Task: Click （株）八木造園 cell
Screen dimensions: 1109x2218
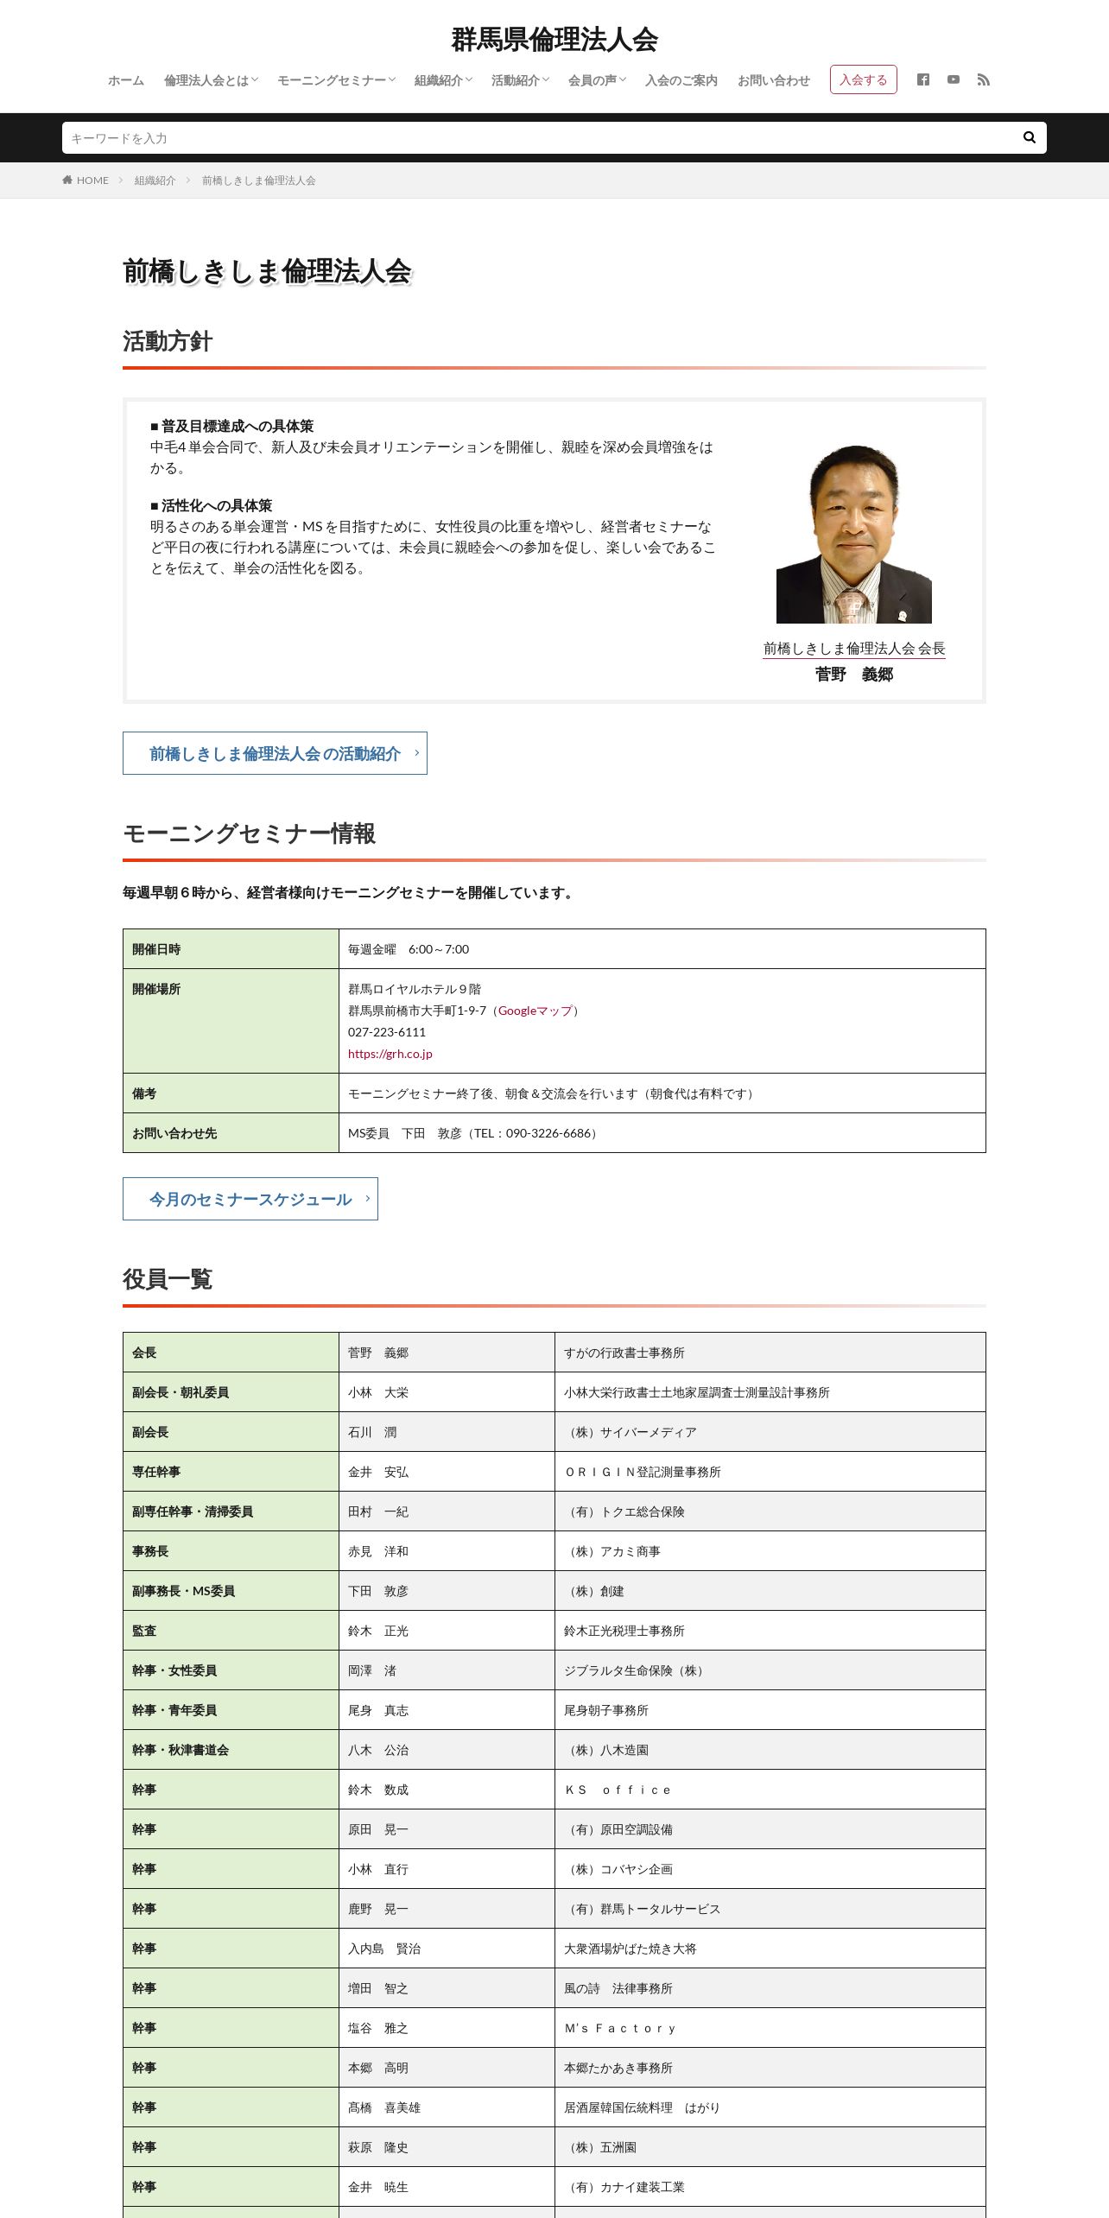Action: [770, 1750]
